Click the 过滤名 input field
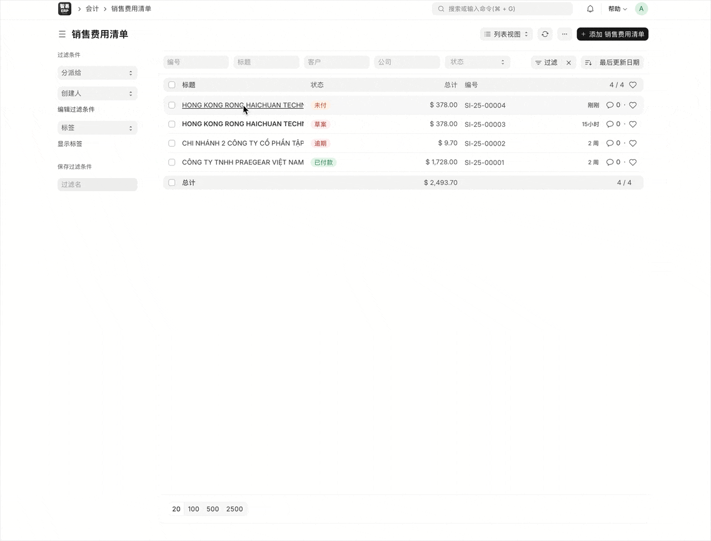Screen dimensions: 711x541 coord(97,185)
